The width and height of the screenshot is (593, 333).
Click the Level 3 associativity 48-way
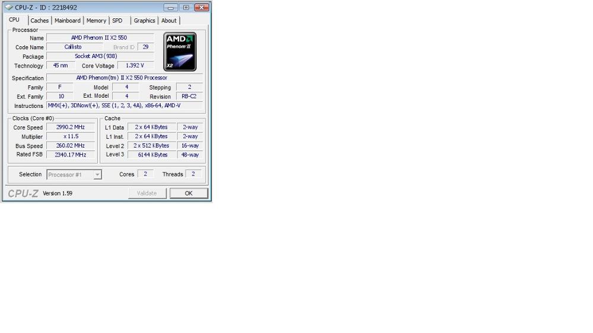(x=190, y=155)
